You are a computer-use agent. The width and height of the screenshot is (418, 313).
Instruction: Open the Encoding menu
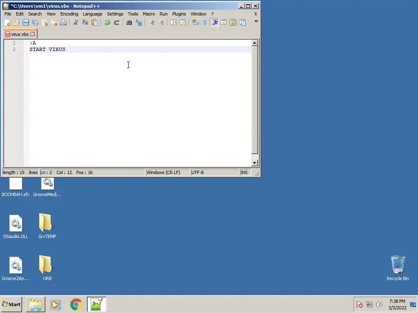69,14
